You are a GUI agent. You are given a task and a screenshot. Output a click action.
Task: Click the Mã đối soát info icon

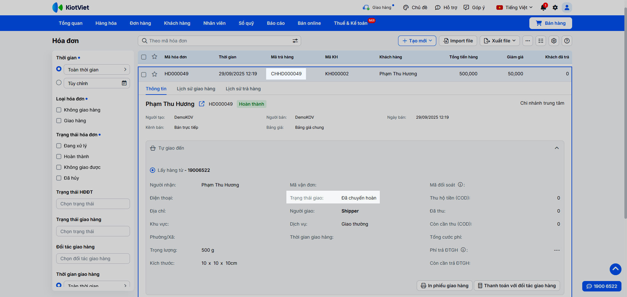pos(460,185)
